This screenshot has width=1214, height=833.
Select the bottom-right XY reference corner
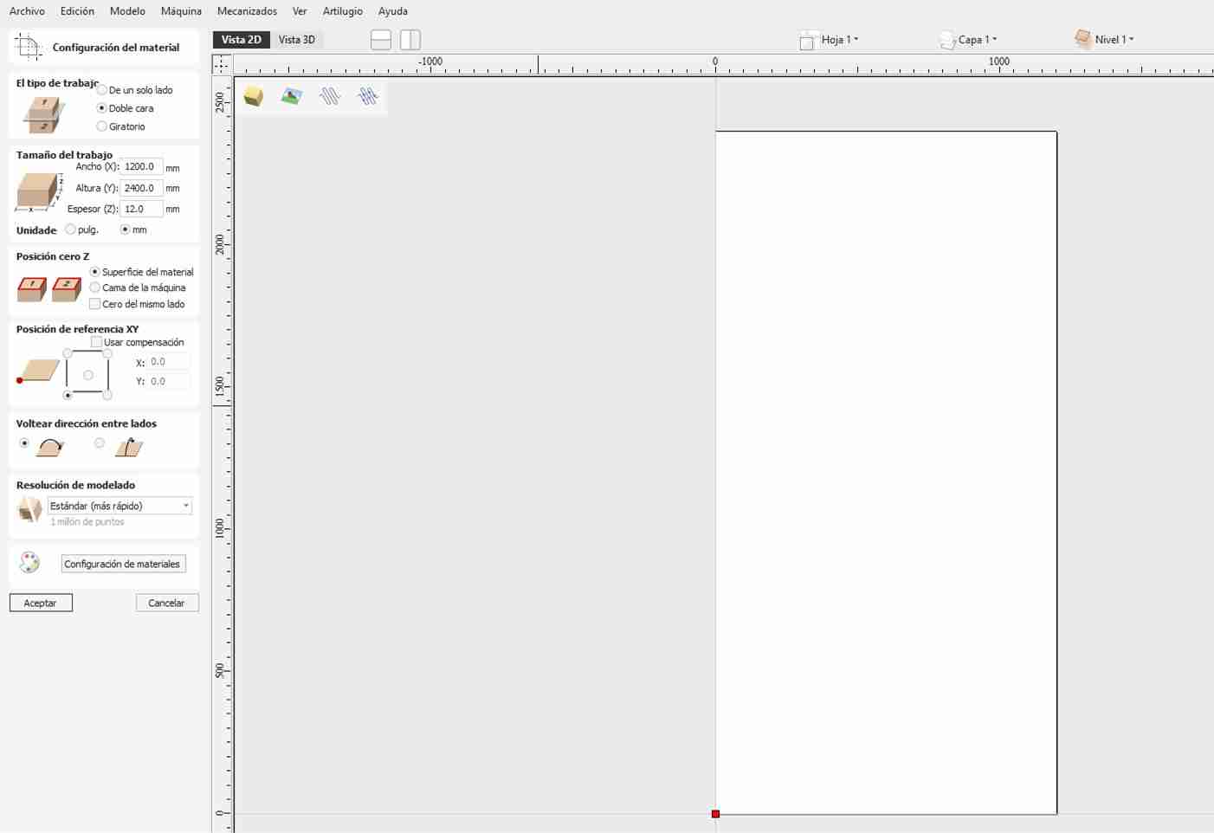pyautogui.click(x=107, y=395)
